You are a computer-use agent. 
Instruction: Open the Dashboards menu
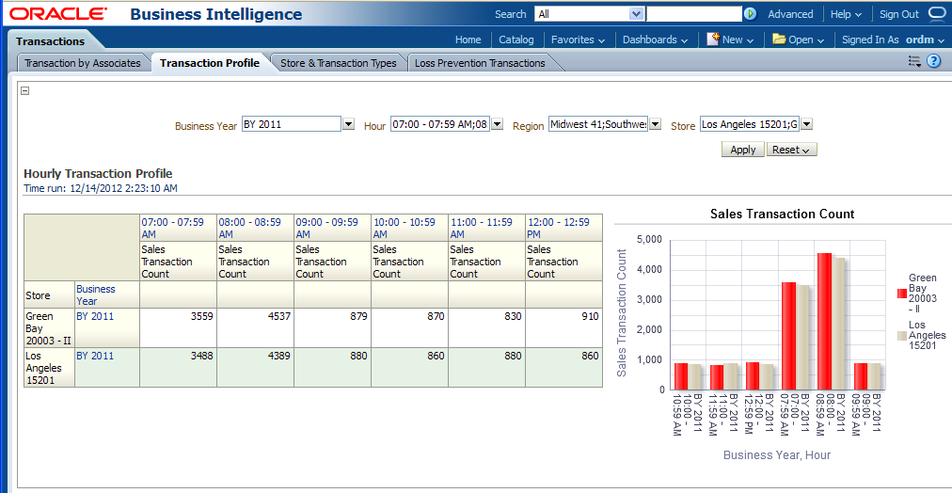pyautogui.click(x=655, y=40)
